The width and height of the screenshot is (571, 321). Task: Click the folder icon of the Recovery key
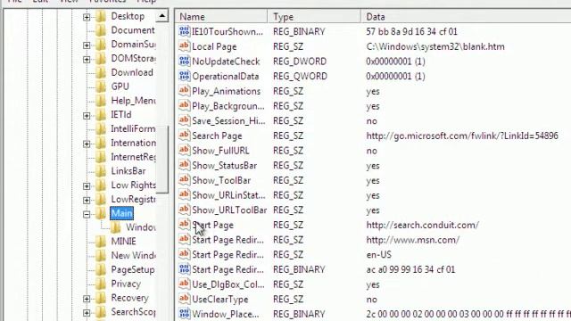pos(101,298)
